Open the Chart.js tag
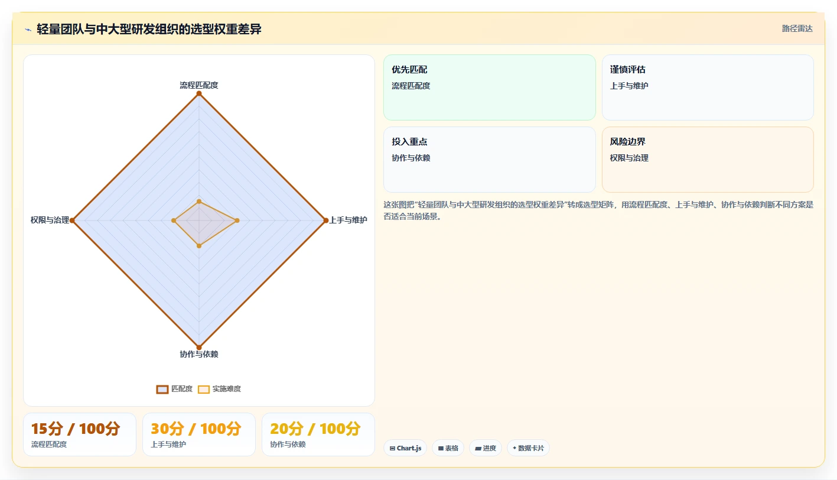The image size is (837, 480). tap(405, 448)
